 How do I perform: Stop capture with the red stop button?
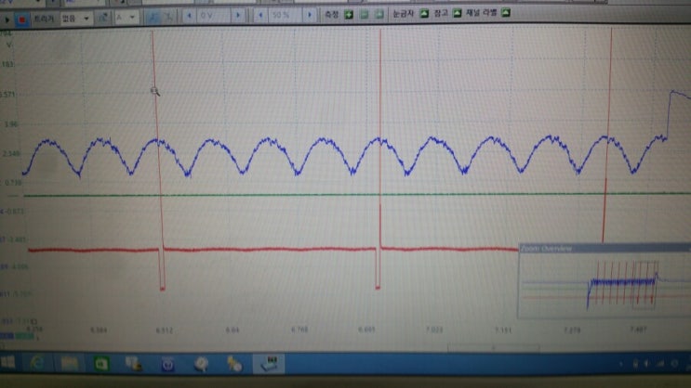(x=21, y=19)
